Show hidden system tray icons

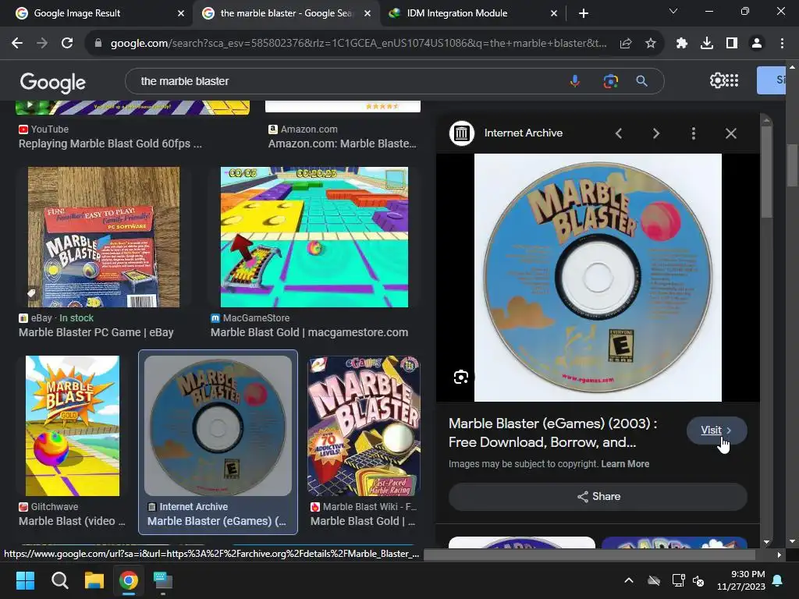(x=629, y=580)
